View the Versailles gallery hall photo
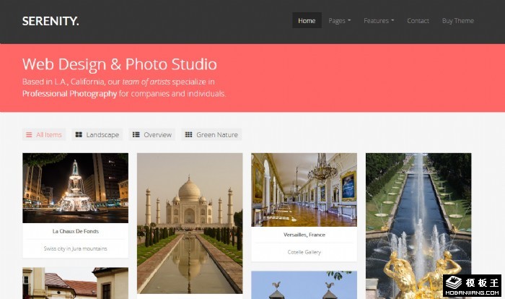This screenshot has width=505, height=299. [304, 188]
